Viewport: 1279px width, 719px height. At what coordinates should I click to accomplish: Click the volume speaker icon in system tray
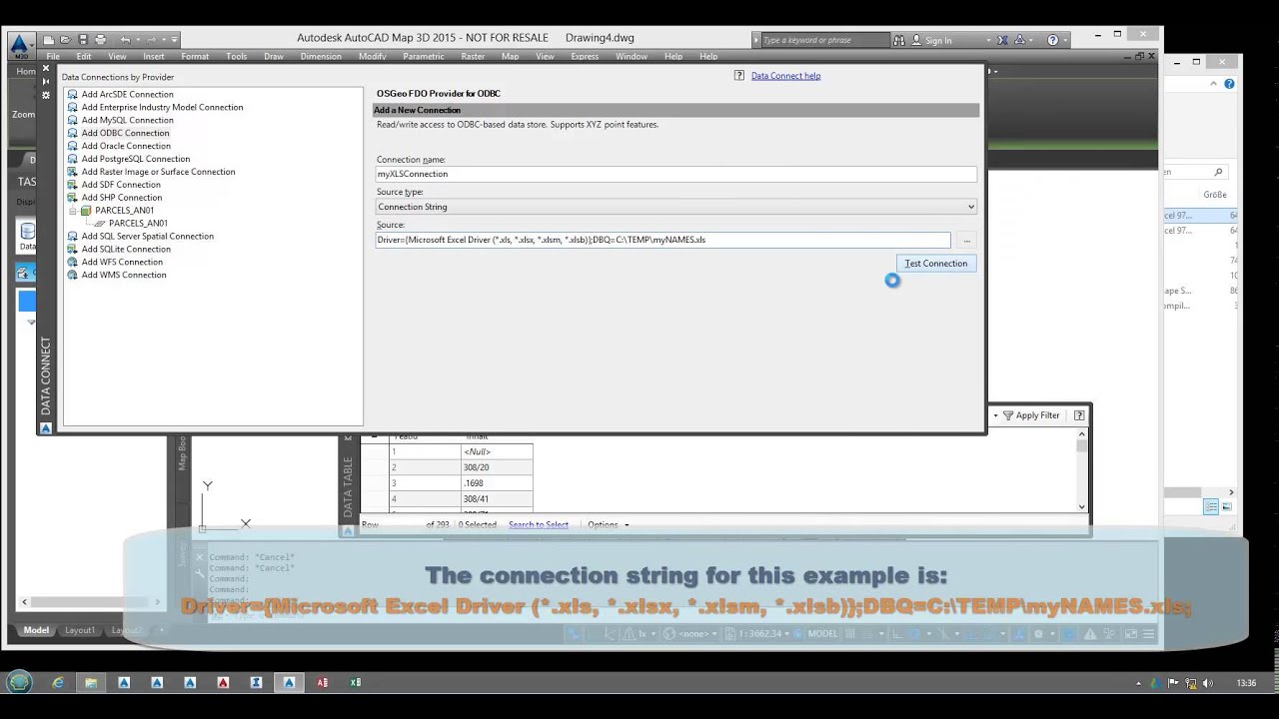(1208, 683)
